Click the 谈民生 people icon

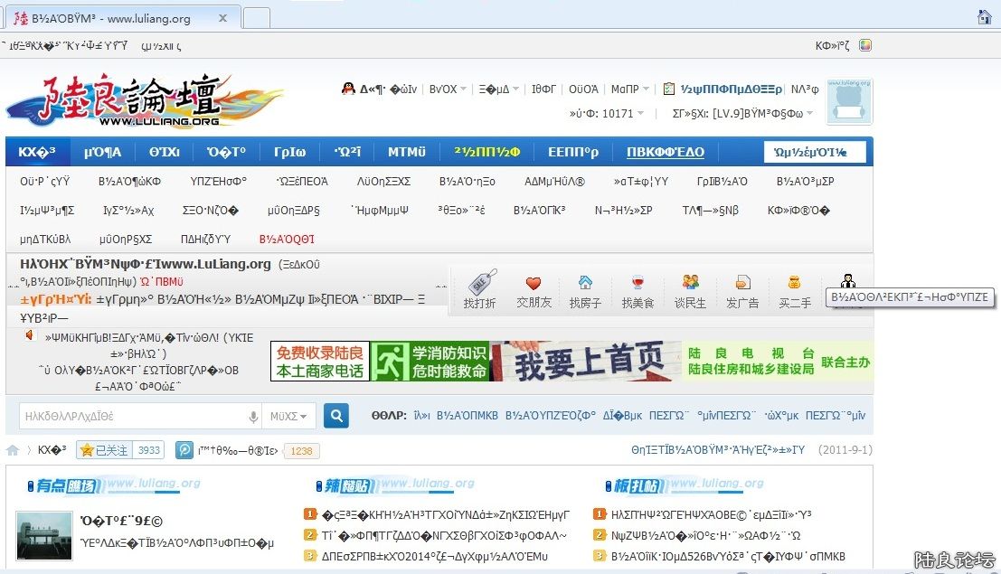690,283
